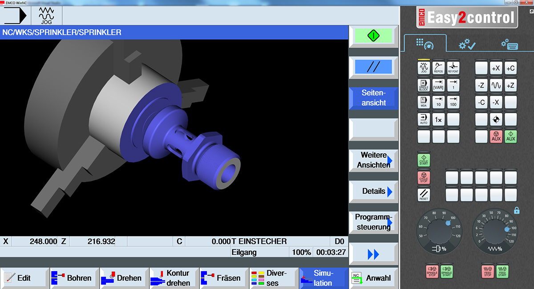Toggle the blue padlock lock icon
534x289 pixels.
point(517,210)
